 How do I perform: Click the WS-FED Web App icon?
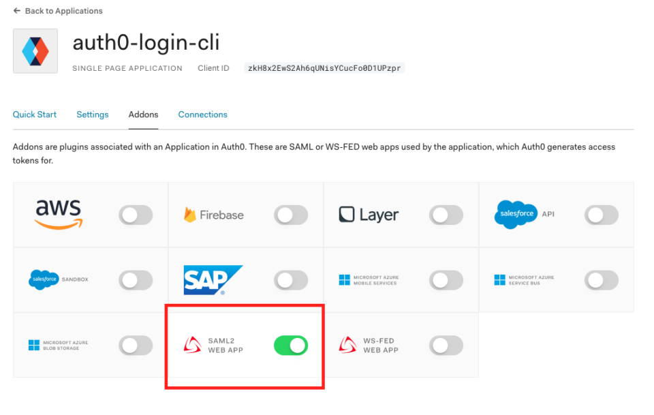click(x=347, y=345)
